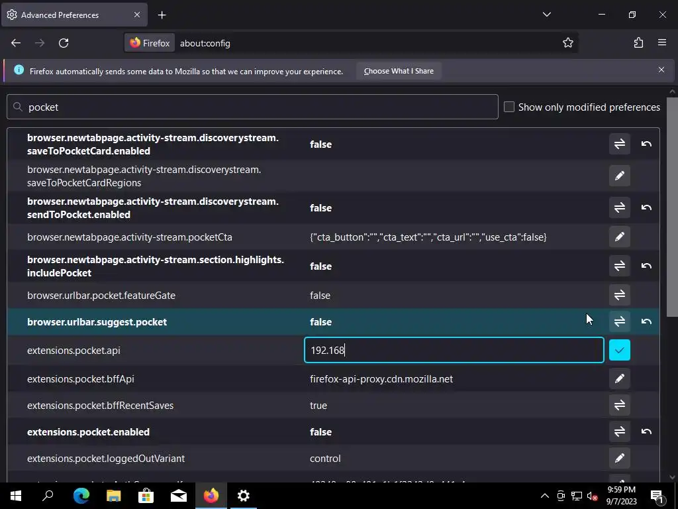Check Show only modified preferences
Image resolution: width=678 pixels, height=509 pixels.
(509, 107)
